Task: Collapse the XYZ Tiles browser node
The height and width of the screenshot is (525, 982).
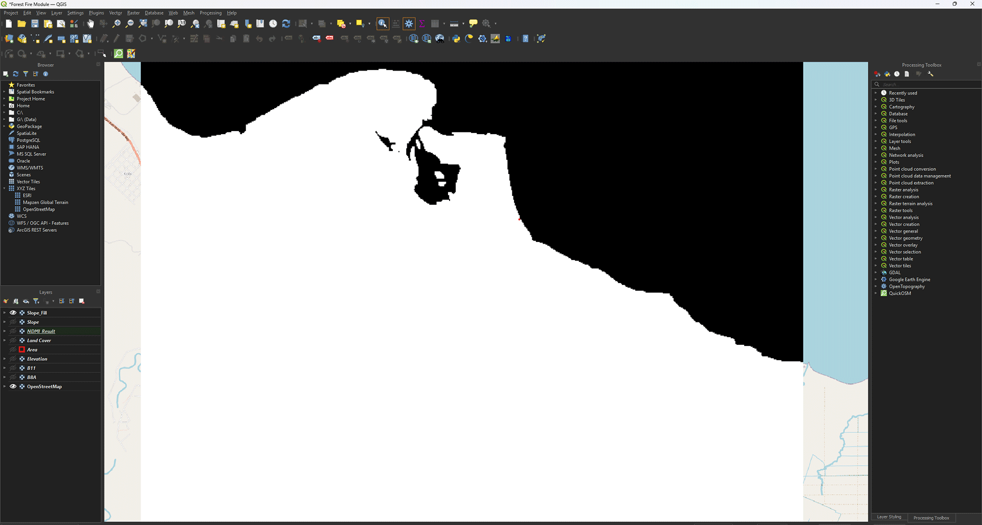Action: coord(4,188)
